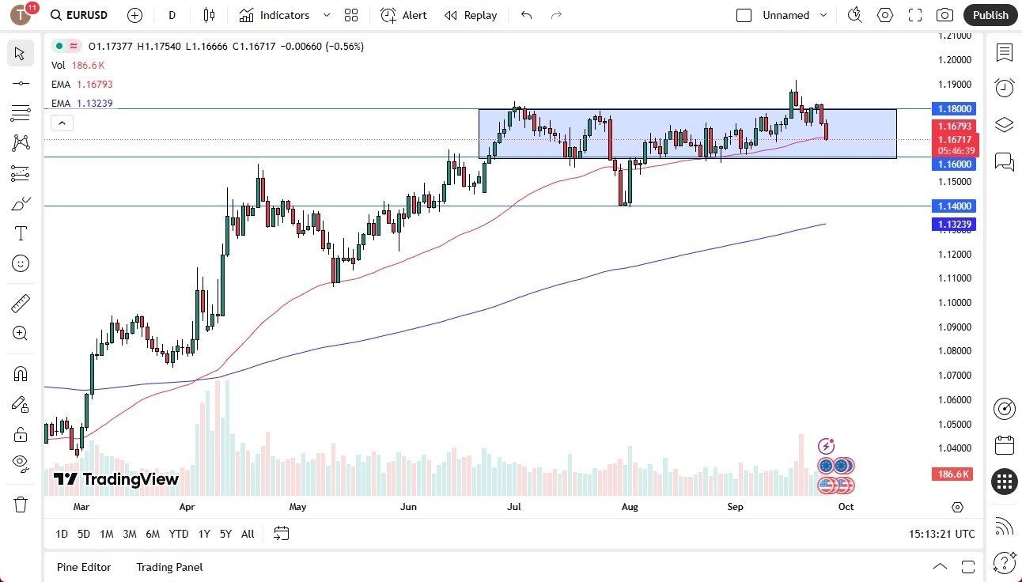This screenshot has height=582, width=1022.
Task: Select the trend line tool
Action: [x=20, y=83]
